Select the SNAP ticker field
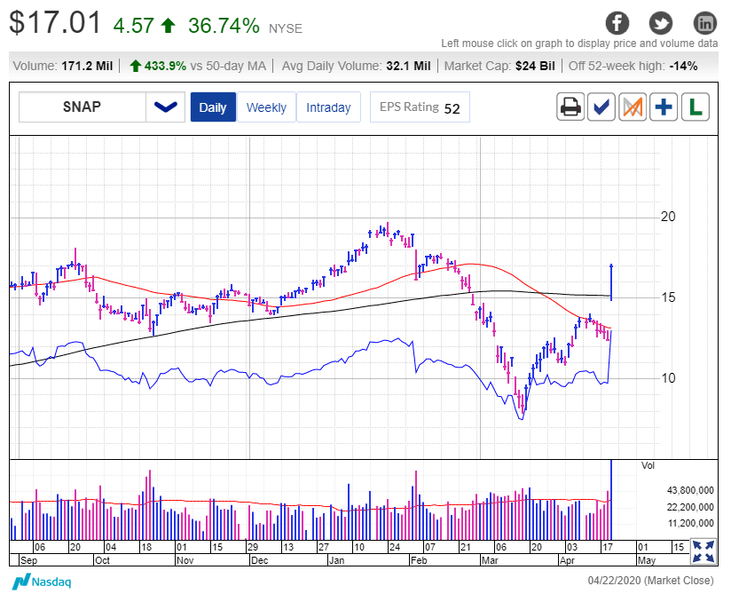Image resolution: width=731 pixels, height=594 pixels. tap(82, 107)
